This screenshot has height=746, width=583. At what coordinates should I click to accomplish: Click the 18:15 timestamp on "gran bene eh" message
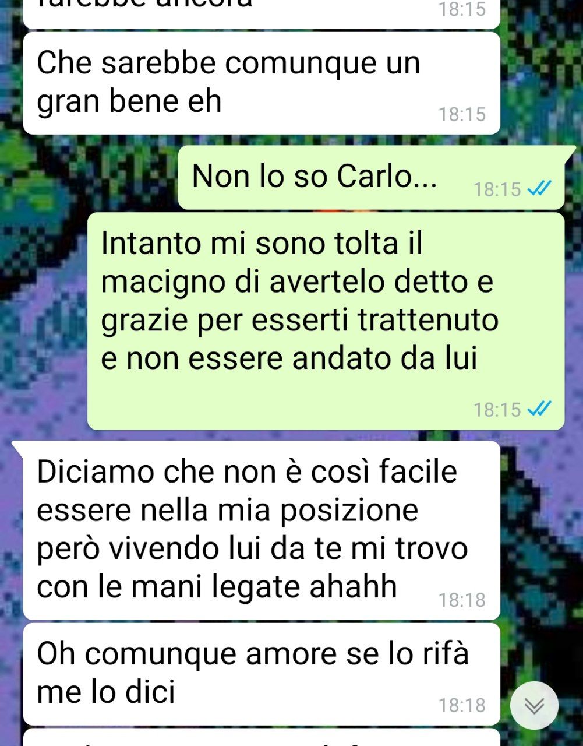[462, 114]
